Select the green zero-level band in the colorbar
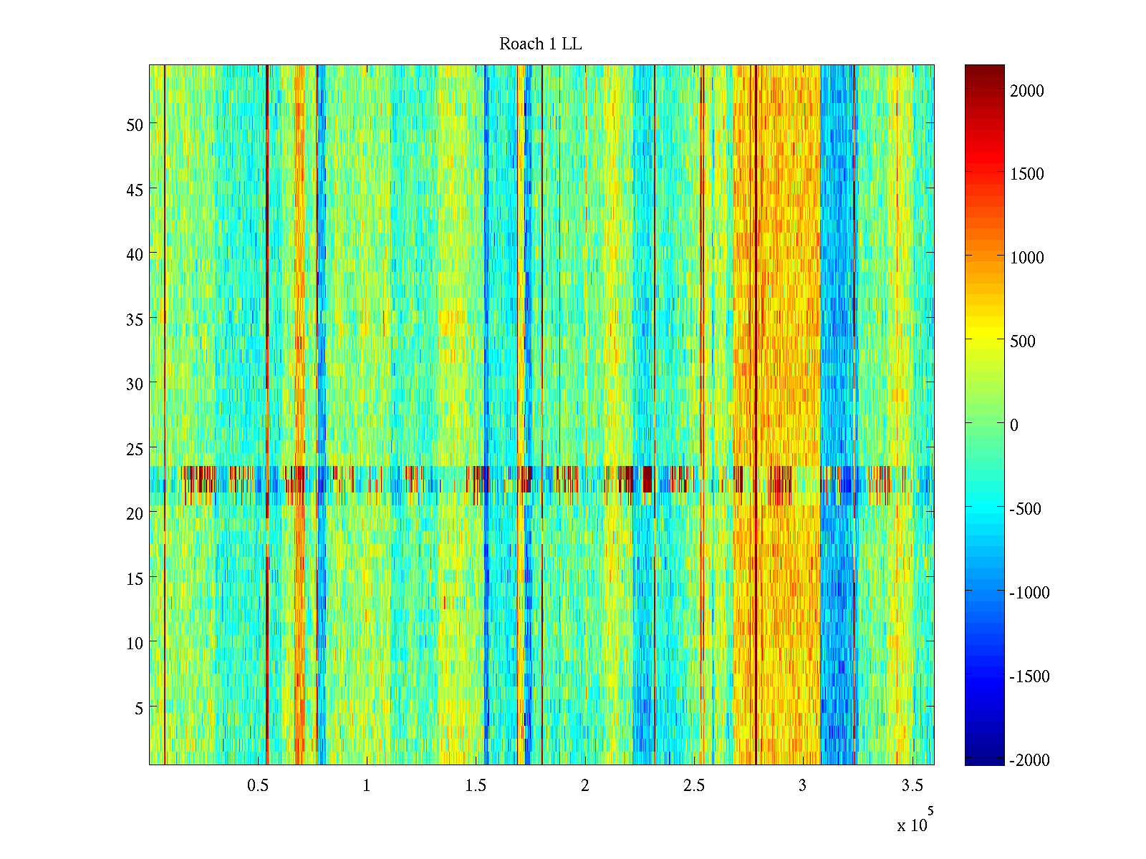 pyautogui.click(x=984, y=424)
